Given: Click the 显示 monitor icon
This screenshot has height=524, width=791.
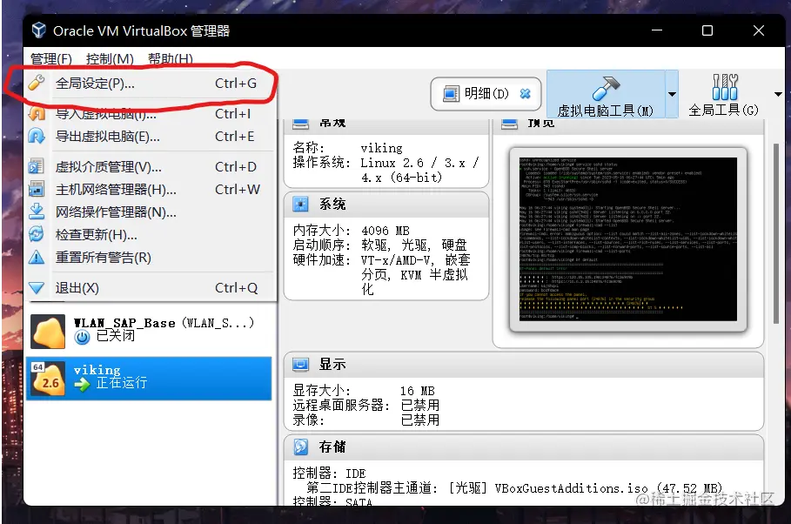Looking at the screenshot, I should click(x=300, y=364).
